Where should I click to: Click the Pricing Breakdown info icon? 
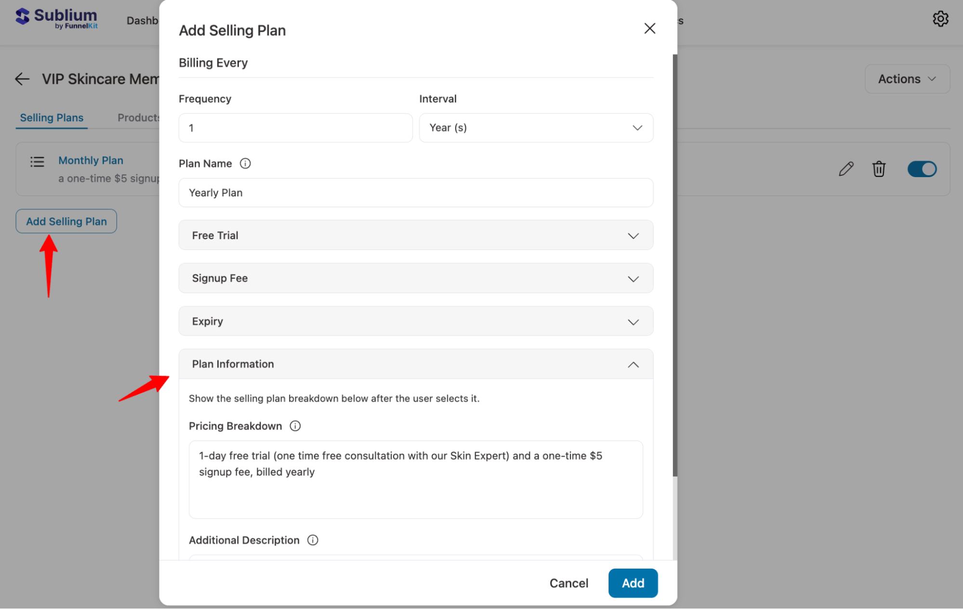point(295,426)
